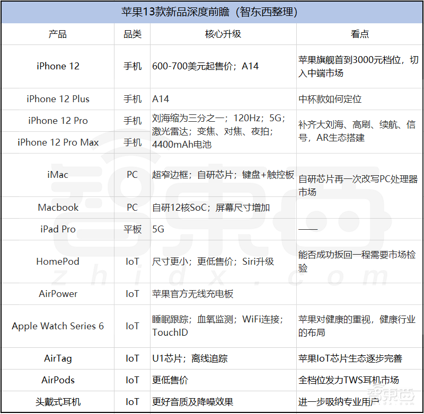The image size is (424, 414).
Task: Select the Macbook product cell
Action: [58, 208]
